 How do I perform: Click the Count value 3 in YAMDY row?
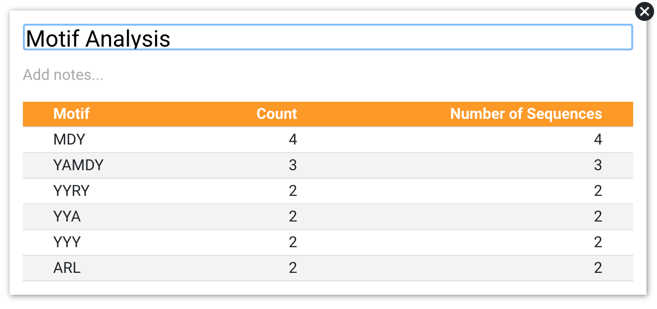click(x=292, y=165)
